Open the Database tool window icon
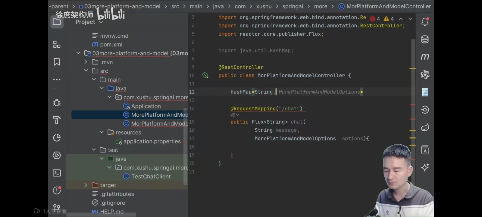The image size is (482, 217). 425,39
